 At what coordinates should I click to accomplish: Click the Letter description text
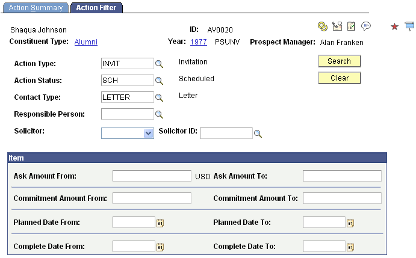click(188, 96)
